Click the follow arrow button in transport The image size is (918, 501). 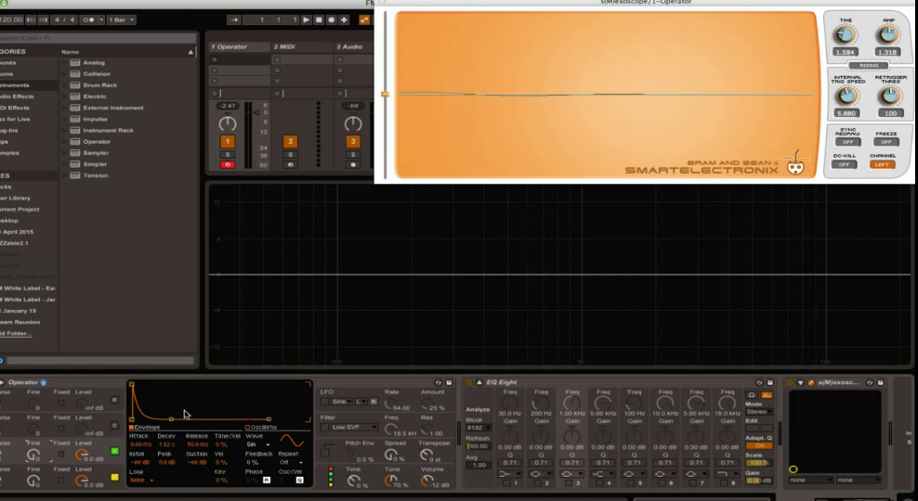(233, 19)
